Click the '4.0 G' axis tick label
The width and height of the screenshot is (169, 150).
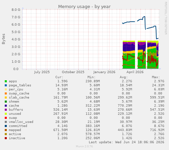coord(16,39)
